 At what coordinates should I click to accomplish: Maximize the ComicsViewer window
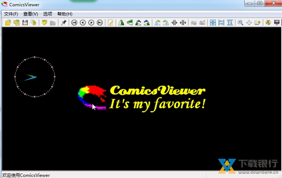click(x=260, y=3)
